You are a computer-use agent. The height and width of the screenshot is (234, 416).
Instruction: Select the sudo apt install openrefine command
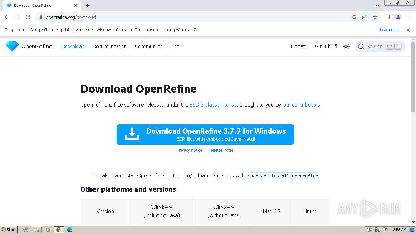(x=283, y=176)
